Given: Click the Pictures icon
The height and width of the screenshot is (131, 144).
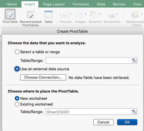Looking at the screenshot, I should click(64, 14).
